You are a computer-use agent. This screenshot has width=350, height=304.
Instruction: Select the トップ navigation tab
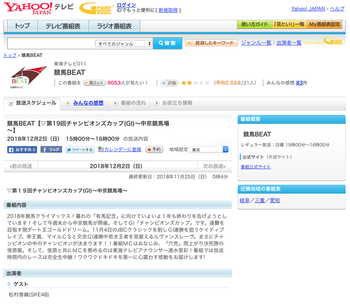pyautogui.click(x=22, y=26)
